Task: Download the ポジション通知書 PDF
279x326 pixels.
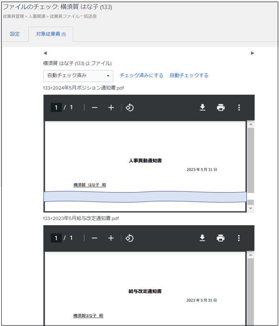Action: (x=202, y=108)
